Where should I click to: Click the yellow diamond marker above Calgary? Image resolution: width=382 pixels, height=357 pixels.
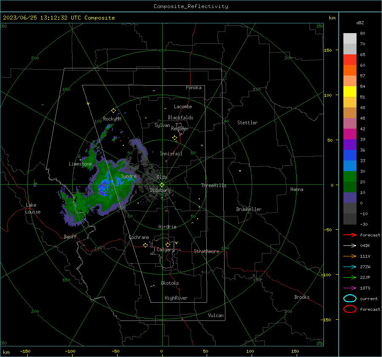[168, 245]
